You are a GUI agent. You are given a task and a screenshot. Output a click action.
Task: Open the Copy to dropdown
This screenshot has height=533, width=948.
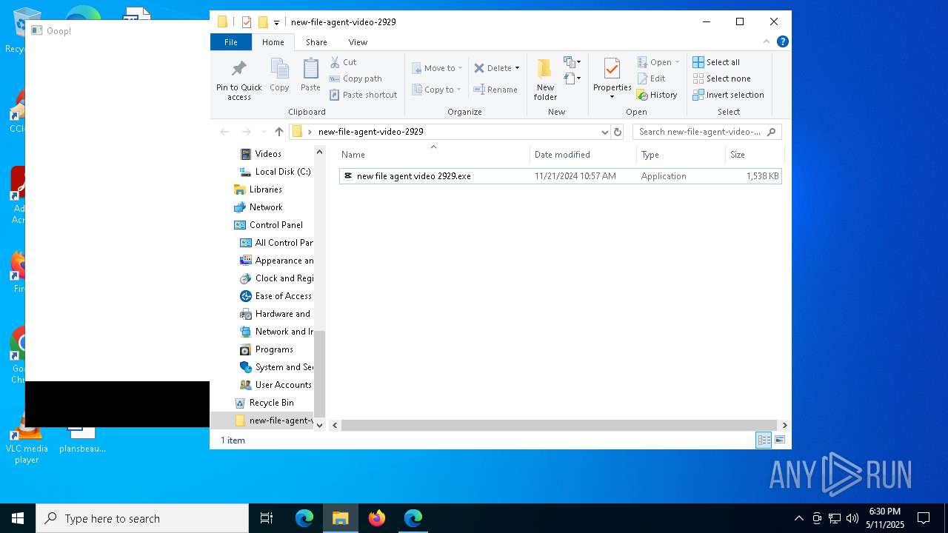437,90
